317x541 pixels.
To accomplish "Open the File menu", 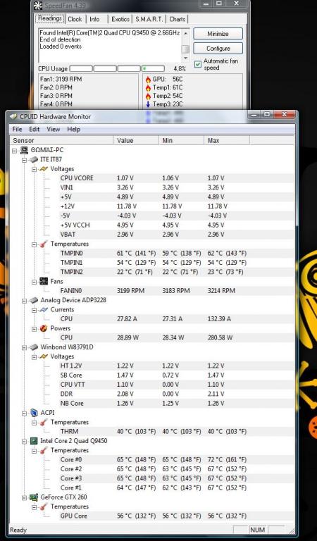I will 17,130.
